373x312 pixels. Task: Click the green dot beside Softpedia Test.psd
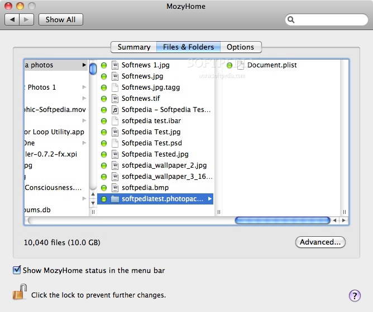pyautogui.click(x=104, y=143)
